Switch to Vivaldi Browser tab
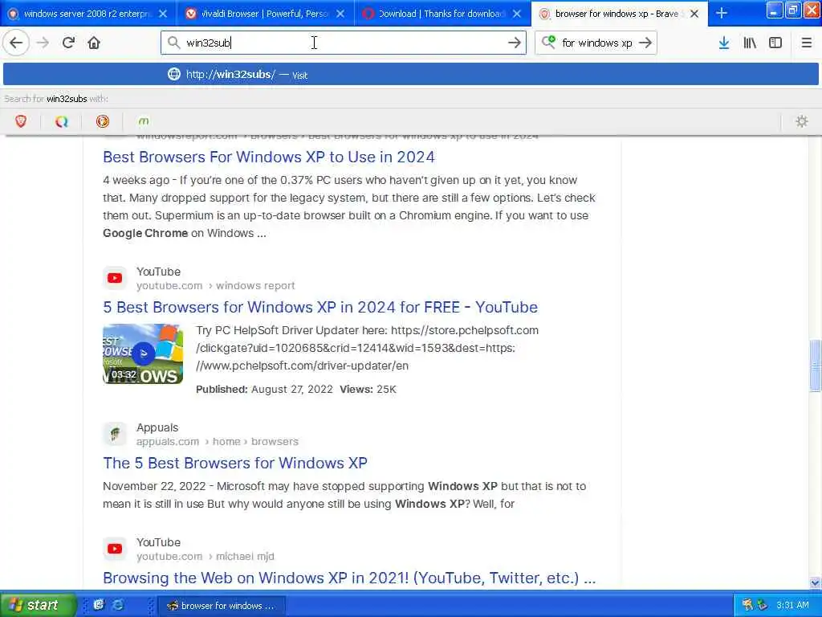 265,14
